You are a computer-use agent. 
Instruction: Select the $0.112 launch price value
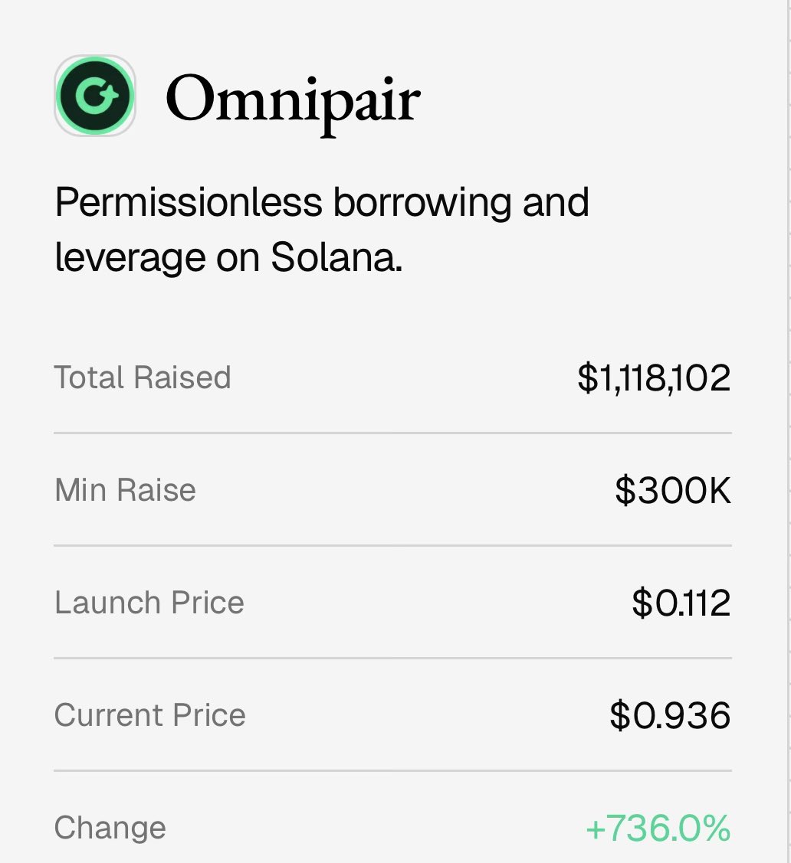point(681,603)
